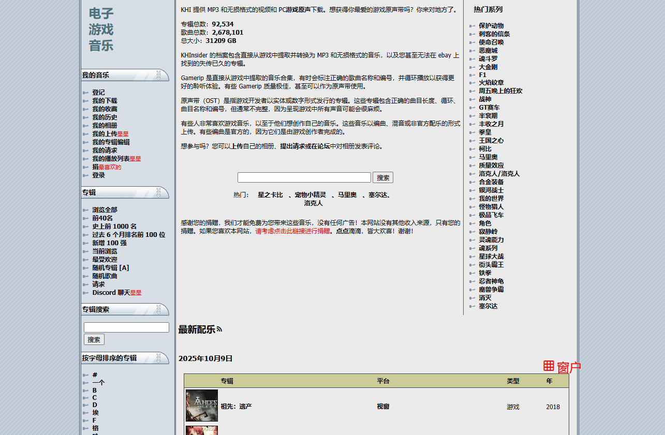Image resolution: width=665 pixels, height=435 pixels.
Task: Click the RSS feed icon beside 最新配乐
Action: click(x=219, y=329)
